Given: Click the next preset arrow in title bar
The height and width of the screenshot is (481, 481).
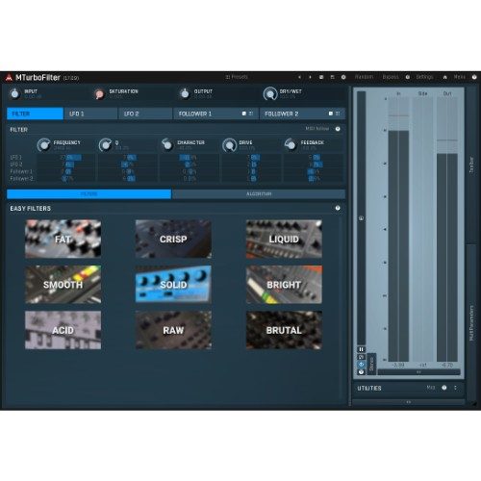Looking at the screenshot, I should (x=310, y=77).
